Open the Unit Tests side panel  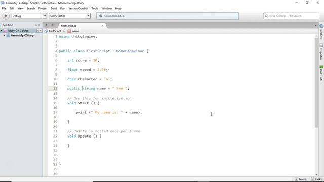pos(321,73)
